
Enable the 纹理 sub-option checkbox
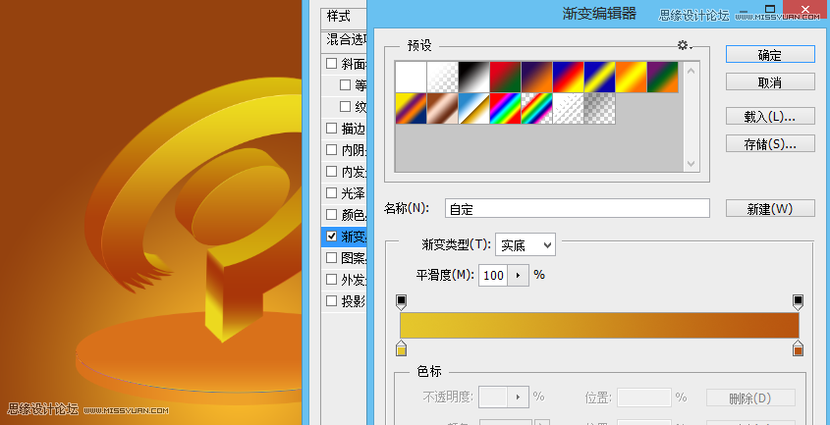click(x=345, y=106)
